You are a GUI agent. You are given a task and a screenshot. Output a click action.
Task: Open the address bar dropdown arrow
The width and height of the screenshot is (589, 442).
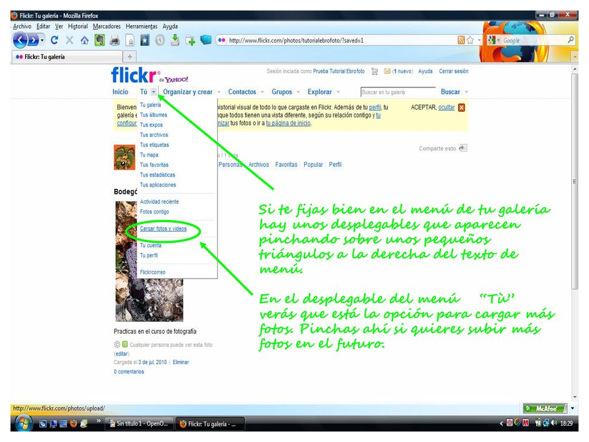click(x=479, y=40)
